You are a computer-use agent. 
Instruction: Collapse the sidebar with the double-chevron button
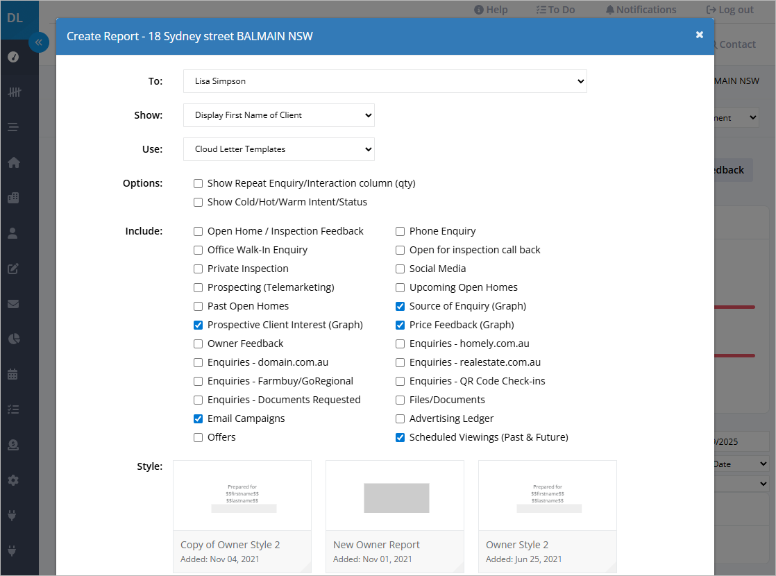[x=39, y=42]
